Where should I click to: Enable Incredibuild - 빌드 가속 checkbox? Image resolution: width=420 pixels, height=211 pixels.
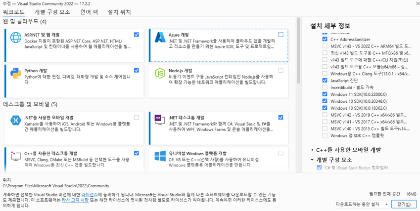tap(325, 87)
